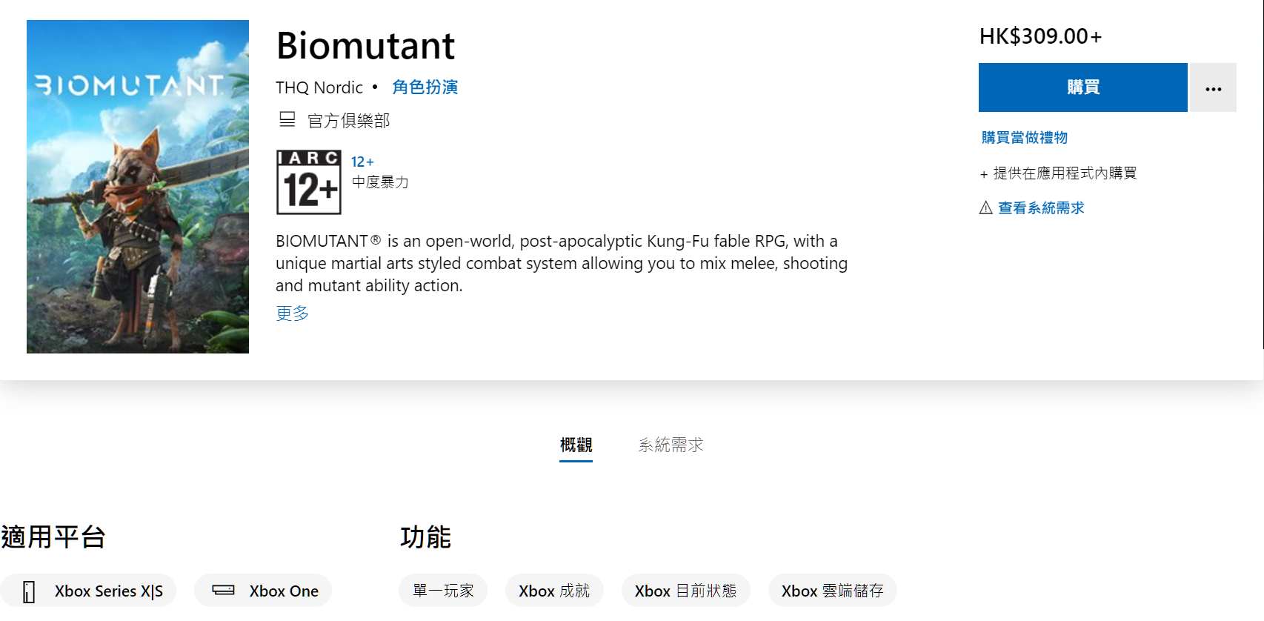Select the 單一玩家 feature chip
This screenshot has height=621, width=1264.
coord(443,591)
